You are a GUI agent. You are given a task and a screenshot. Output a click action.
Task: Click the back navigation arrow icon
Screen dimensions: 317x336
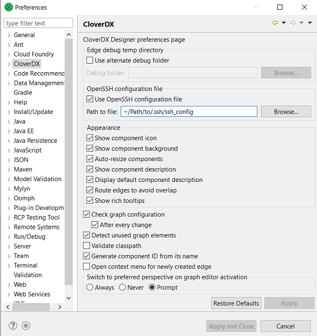pos(275,22)
